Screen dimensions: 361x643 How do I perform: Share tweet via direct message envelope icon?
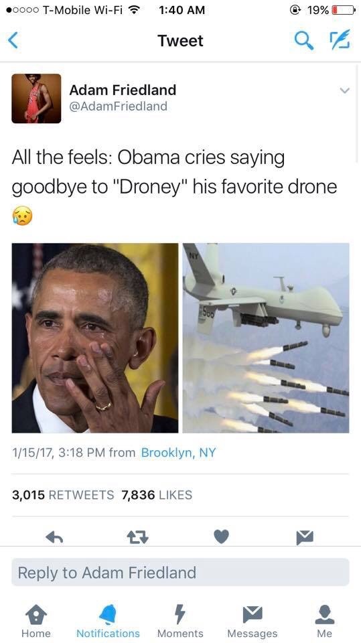click(x=305, y=537)
